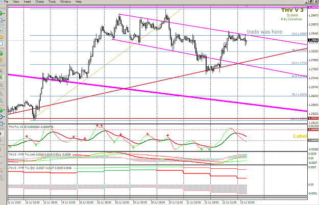Click the '© By Cobraforex' credit text
The image size is (319, 205).
(x=291, y=19)
